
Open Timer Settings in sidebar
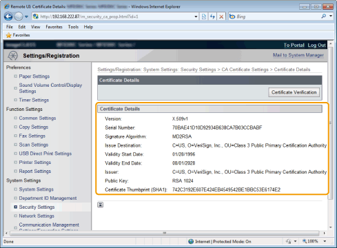click(x=34, y=100)
